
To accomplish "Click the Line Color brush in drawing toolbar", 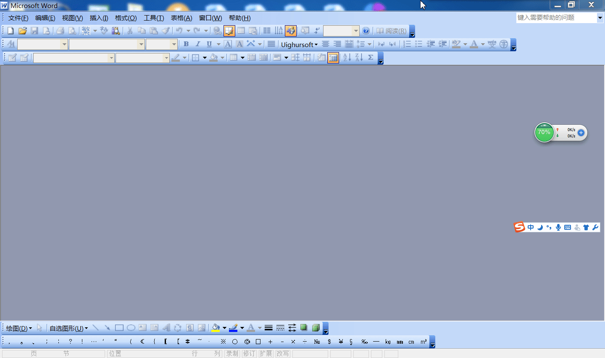I will [x=233, y=328].
